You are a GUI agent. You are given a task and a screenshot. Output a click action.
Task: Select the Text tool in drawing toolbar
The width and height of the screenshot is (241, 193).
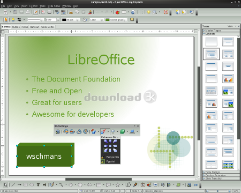click(38, 185)
